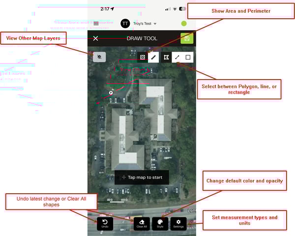Click the DRAW TOOL title

click(x=141, y=38)
